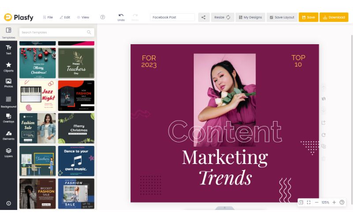
Task: Click the Search Templates field
Action: pyautogui.click(x=57, y=32)
